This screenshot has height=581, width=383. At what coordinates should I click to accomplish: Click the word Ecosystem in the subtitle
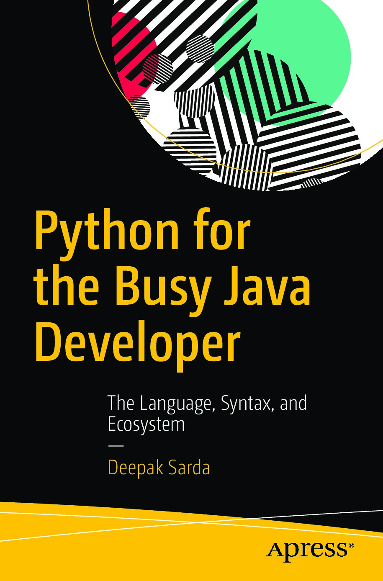pyautogui.click(x=146, y=424)
